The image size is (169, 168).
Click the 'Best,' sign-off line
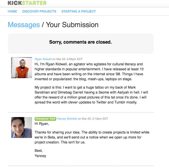(39, 150)
